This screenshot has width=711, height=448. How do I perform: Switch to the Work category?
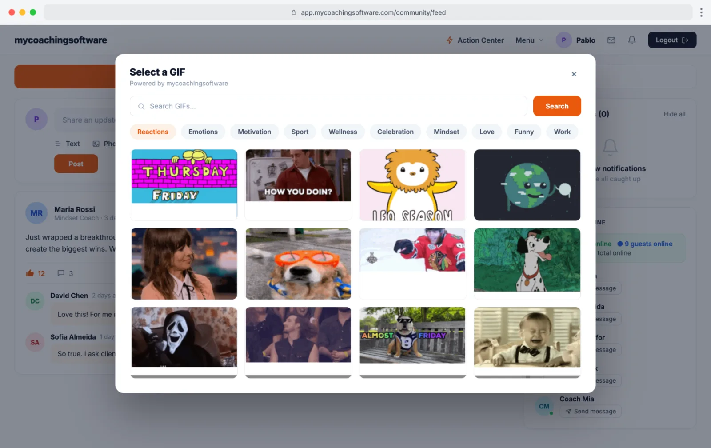[x=562, y=132]
